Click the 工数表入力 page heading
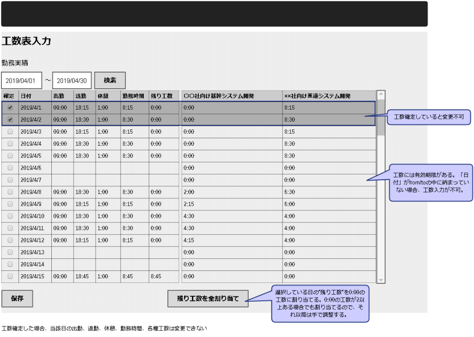This screenshot has width=474, height=337. (x=26, y=41)
